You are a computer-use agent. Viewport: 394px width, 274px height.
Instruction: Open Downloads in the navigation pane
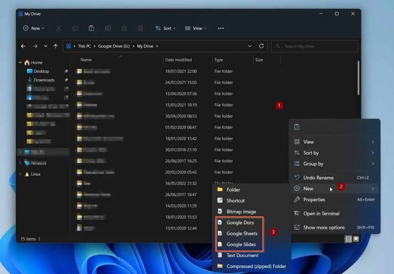pos(41,80)
